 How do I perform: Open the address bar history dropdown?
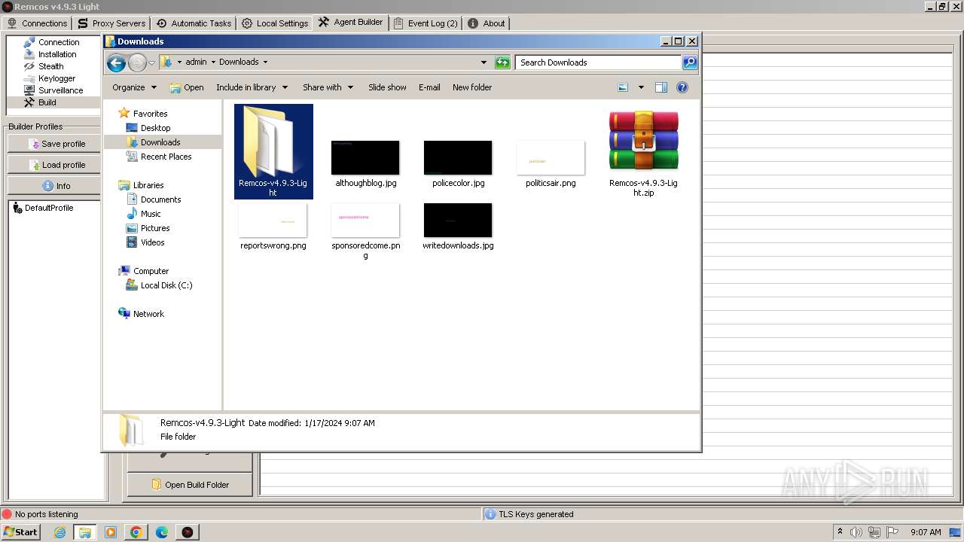[x=484, y=62]
